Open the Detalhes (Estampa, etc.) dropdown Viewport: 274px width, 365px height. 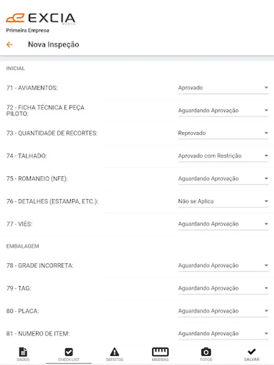[x=223, y=201]
